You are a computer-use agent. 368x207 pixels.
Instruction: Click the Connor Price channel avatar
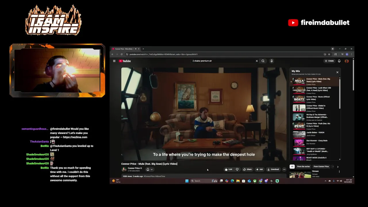[x=124, y=169]
